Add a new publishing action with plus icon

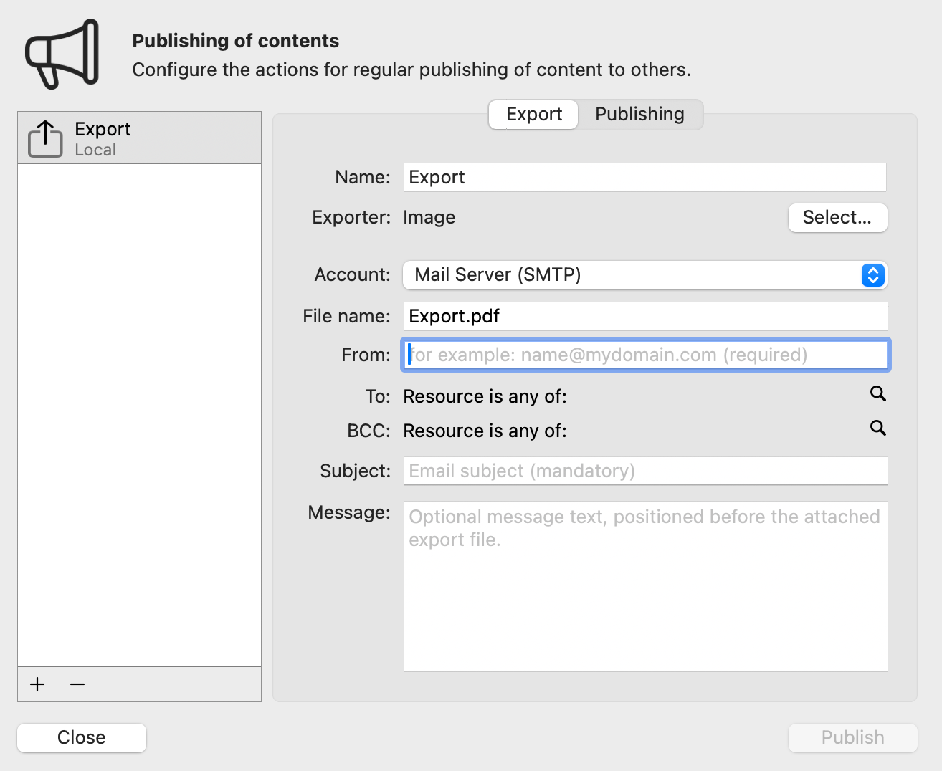click(37, 685)
